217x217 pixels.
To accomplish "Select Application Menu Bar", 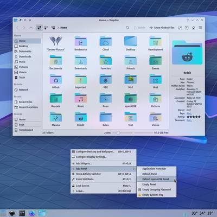I will coord(156,169).
